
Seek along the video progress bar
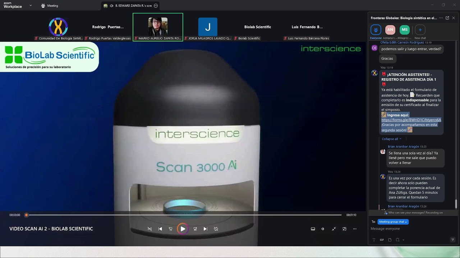point(184,215)
